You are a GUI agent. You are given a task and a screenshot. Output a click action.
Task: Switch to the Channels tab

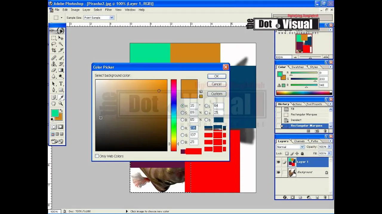[299, 141]
